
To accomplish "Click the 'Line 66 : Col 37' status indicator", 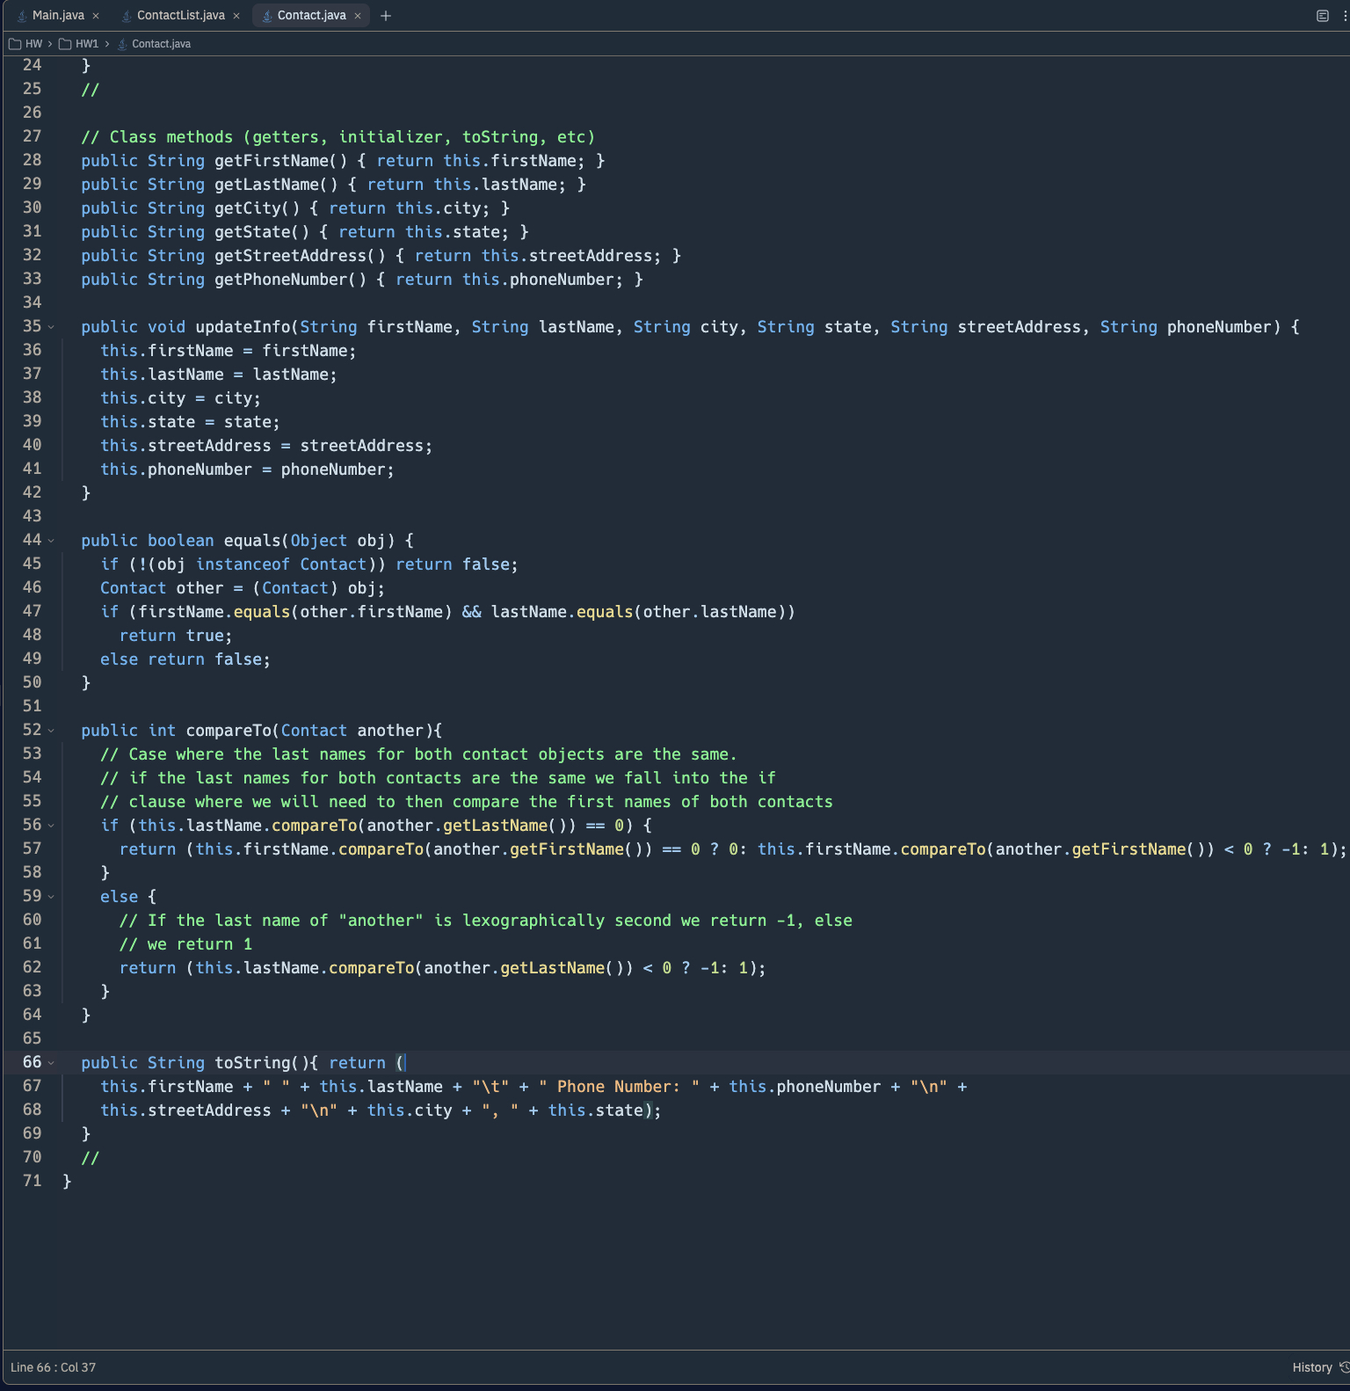I will coord(53,1367).
